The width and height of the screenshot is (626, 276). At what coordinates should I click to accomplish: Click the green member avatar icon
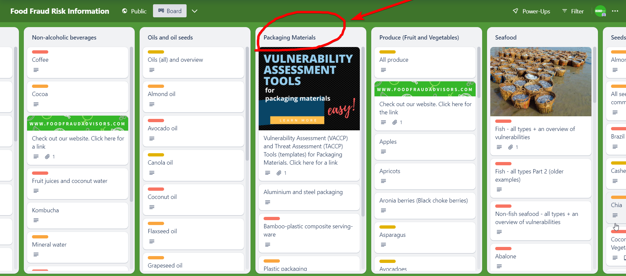(600, 11)
